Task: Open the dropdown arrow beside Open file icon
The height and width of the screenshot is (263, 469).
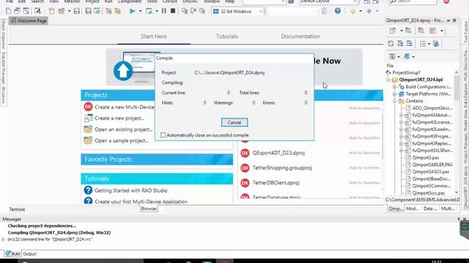Action: point(69,12)
